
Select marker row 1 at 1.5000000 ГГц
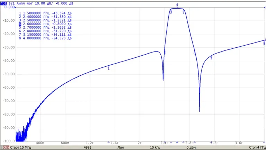[45, 13]
